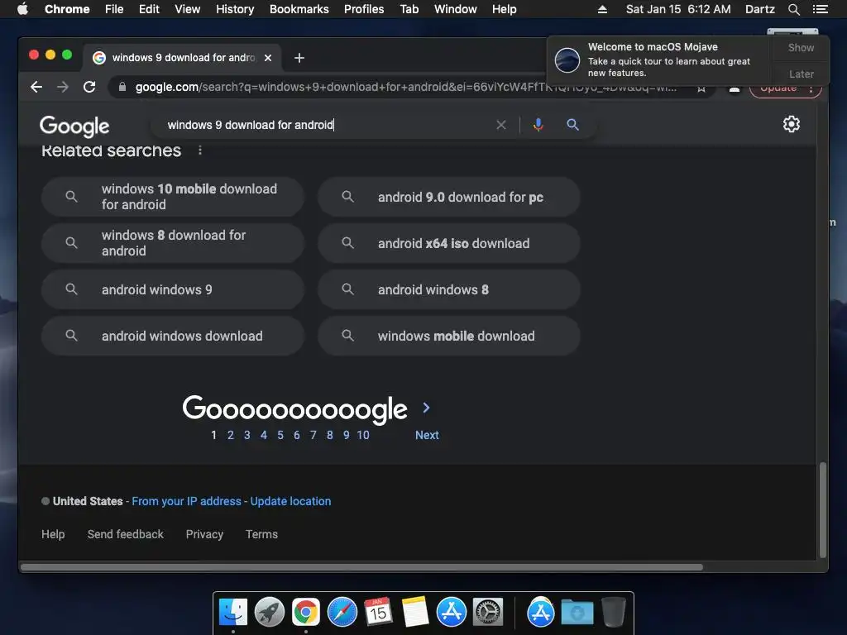Viewport: 847px width, 635px height.
Task: Open Notification Center list icon
Action: pyautogui.click(x=820, y=9)
